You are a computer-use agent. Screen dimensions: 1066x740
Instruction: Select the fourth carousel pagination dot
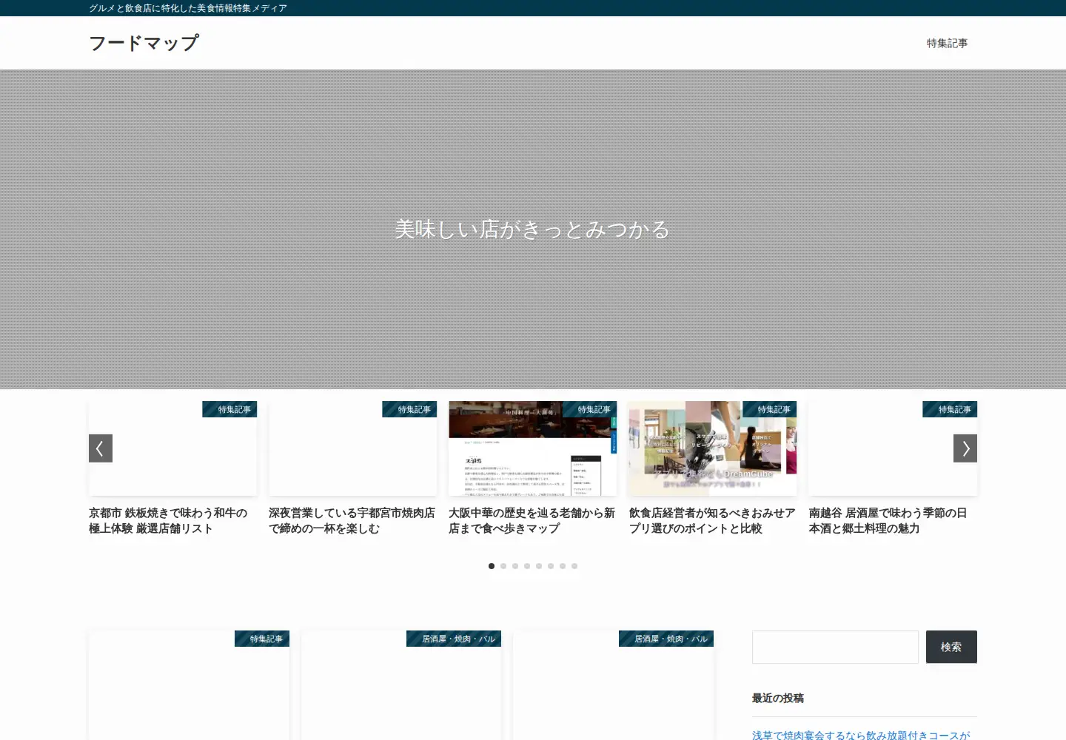tap(527, 566)
